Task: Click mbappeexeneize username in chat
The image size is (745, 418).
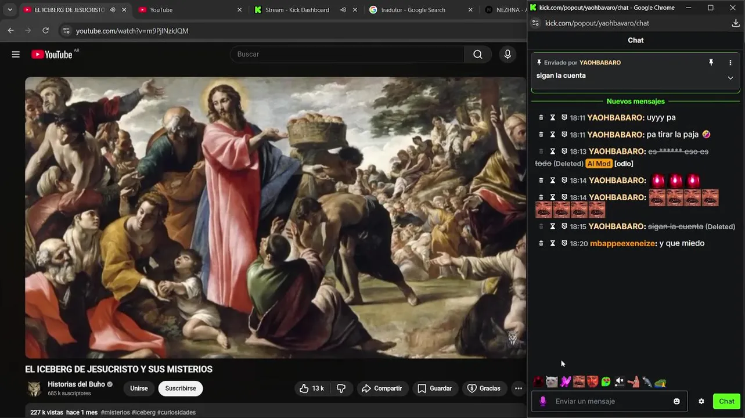Action: [x=623, y=243]
